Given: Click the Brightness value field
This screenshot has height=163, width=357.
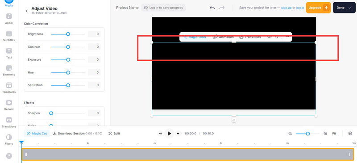Looking at the screenshot, I should (x=94, y=34).
